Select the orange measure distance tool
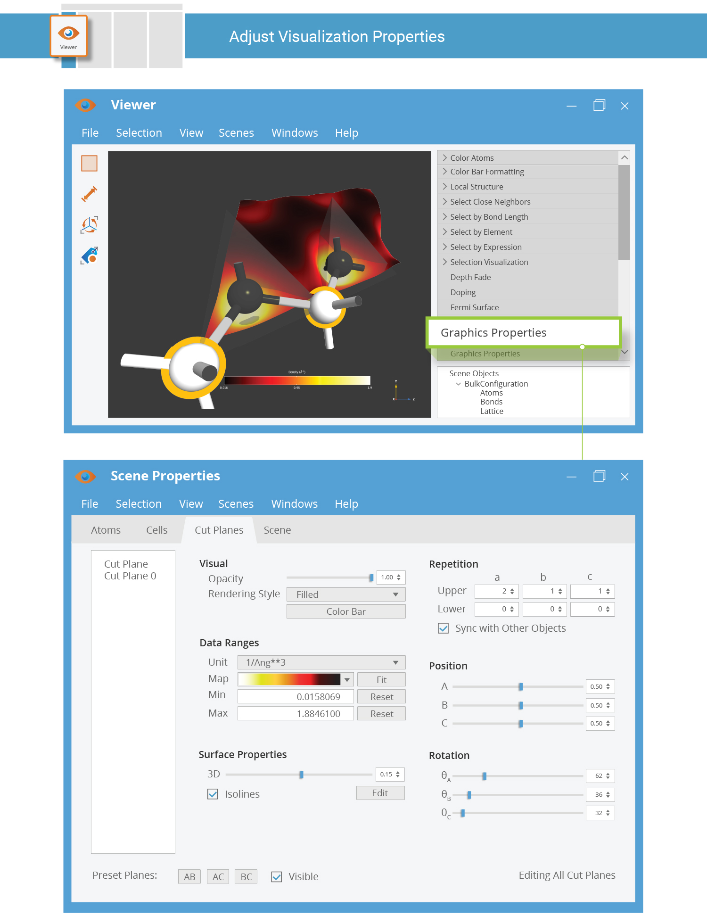The image size is (707, 924). click(x=89, y=194)
